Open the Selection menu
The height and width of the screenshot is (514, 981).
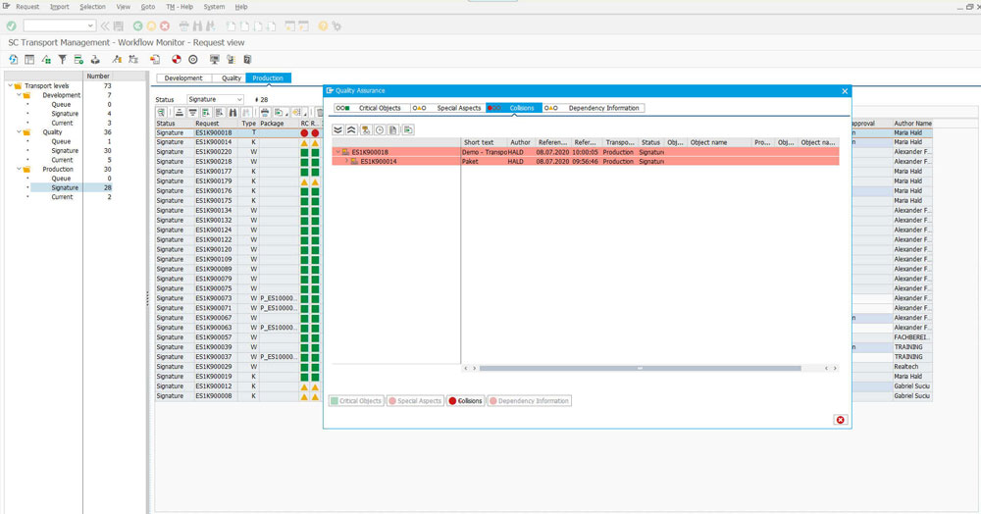(92, 7)
